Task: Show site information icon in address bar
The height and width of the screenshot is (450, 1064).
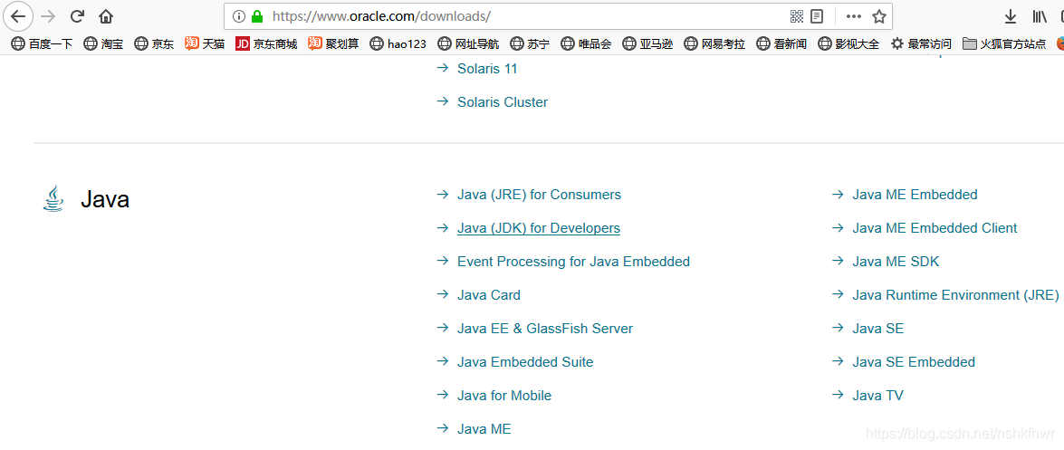Action: click(x=237, y=15)
